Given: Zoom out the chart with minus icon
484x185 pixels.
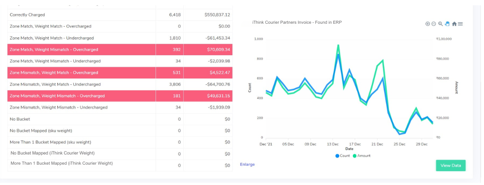Looking at the screenshot, I should pos(433,24).
